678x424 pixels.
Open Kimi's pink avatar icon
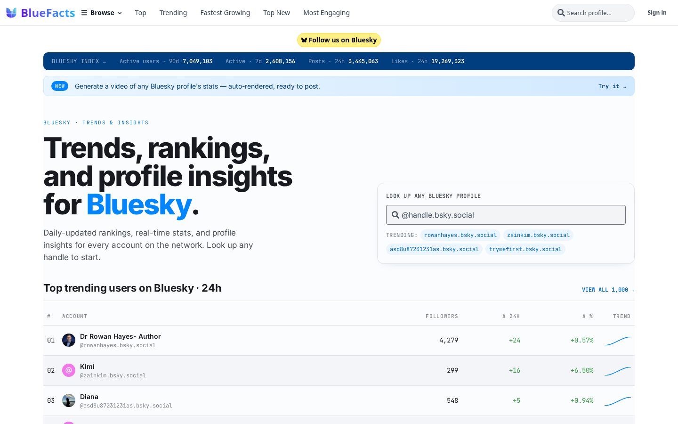tap(69, 370)
